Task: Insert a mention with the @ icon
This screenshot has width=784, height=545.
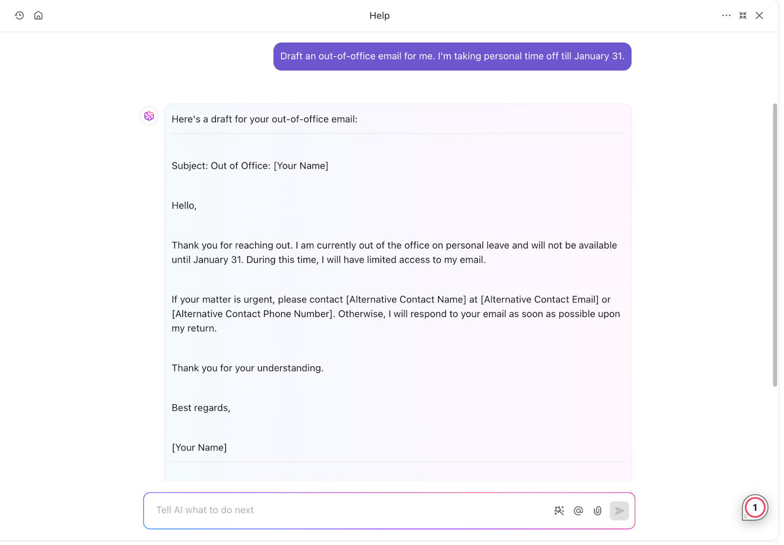Action: tap(578, 511)
